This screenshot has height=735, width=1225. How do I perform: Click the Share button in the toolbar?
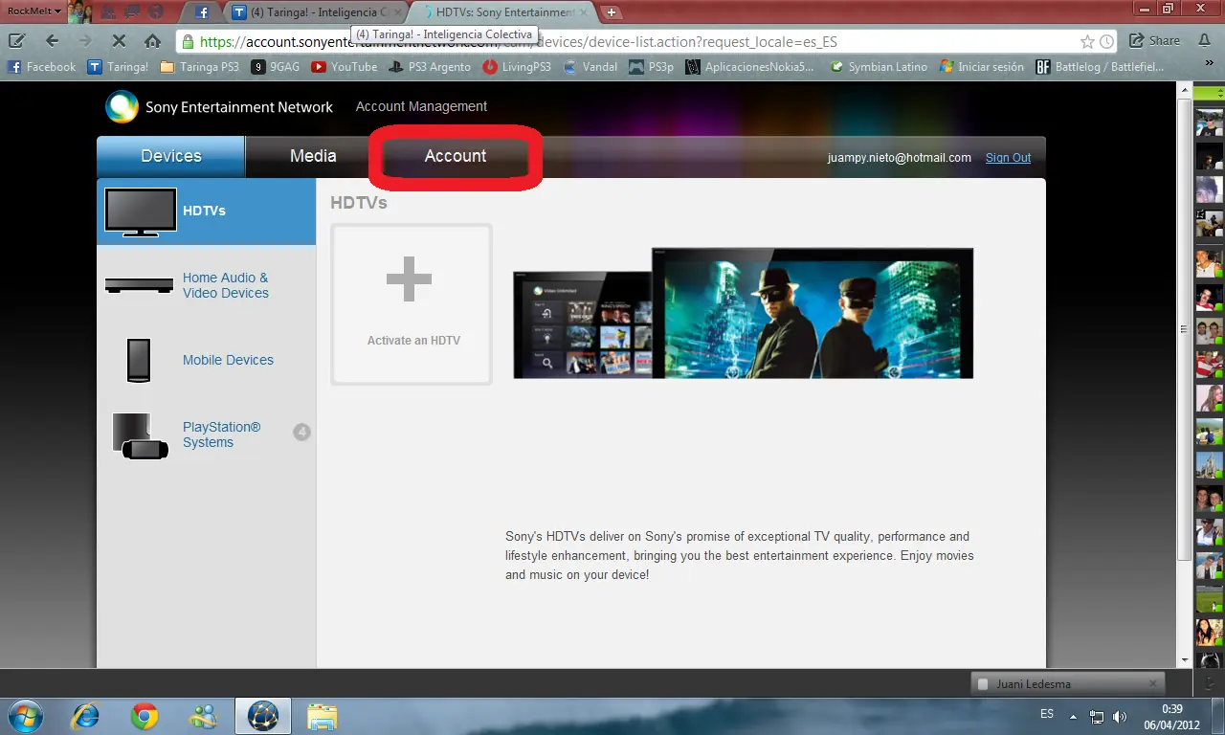coord(1154,41)
